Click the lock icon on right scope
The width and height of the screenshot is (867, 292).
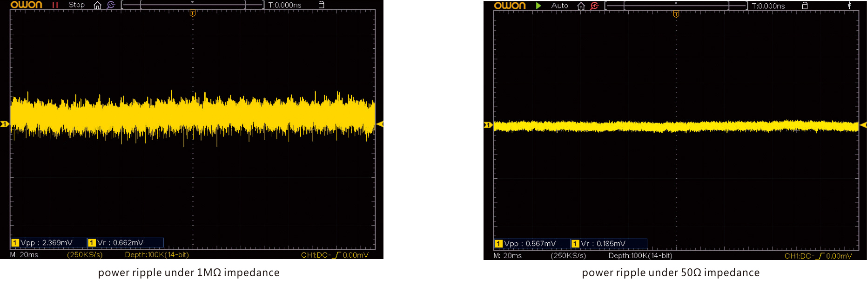[805, 6]
